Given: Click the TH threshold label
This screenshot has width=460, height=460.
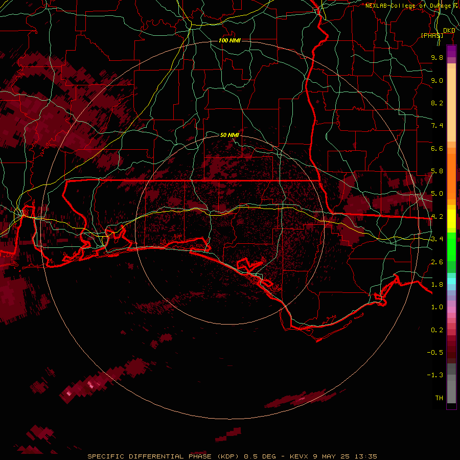Looking at the screenshot, I should 439,398.
